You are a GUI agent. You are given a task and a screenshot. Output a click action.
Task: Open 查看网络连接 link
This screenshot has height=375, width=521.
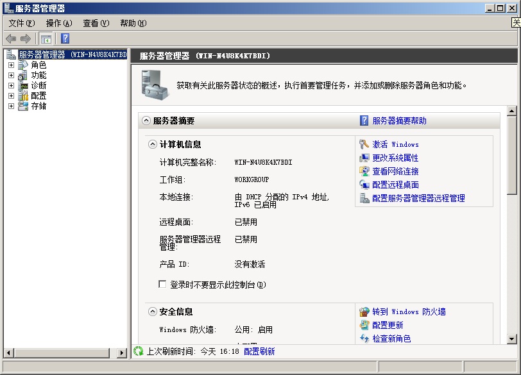tap(395, 171)
